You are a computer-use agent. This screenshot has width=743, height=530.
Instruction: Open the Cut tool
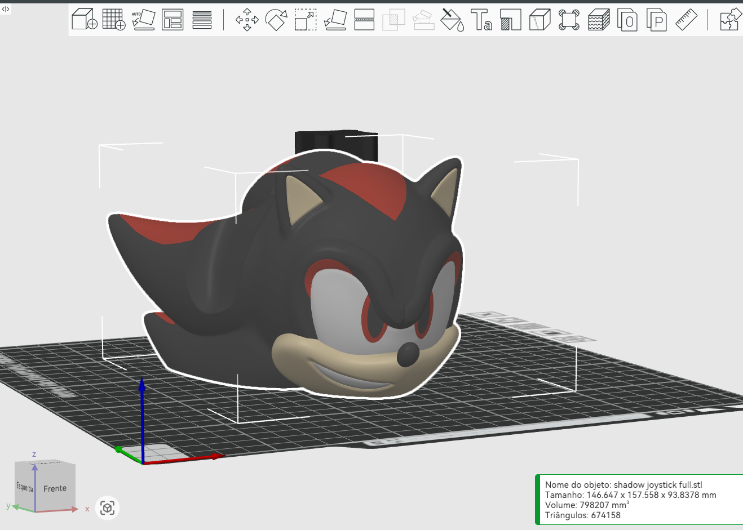(x=364, y=20)
